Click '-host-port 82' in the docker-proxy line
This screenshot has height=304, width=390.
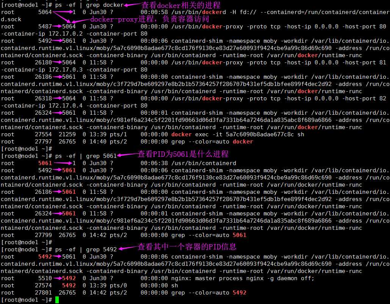click(x=364, y=98)
